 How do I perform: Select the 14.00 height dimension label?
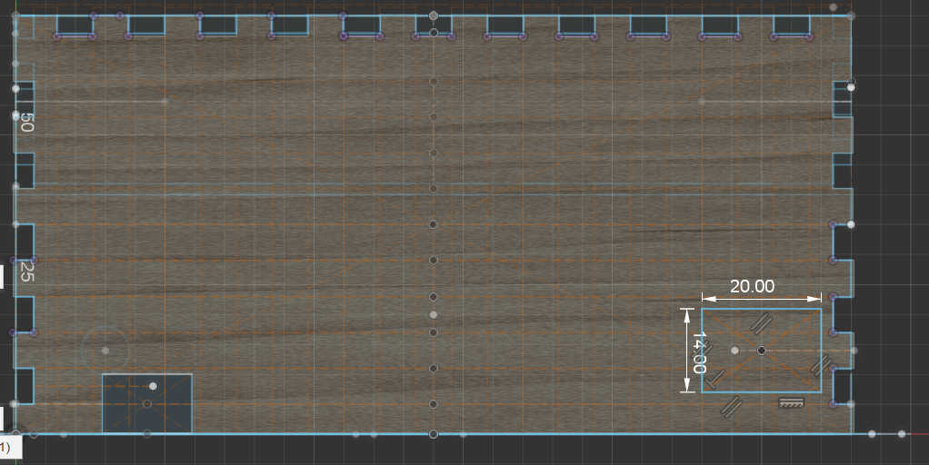[x=698, y=351]
